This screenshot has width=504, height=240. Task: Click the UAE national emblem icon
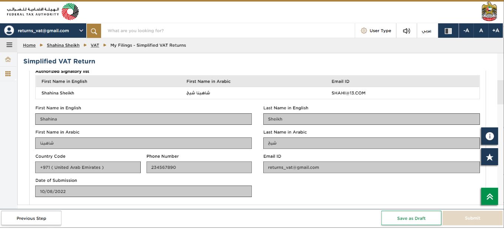click(x=489, y=11)
